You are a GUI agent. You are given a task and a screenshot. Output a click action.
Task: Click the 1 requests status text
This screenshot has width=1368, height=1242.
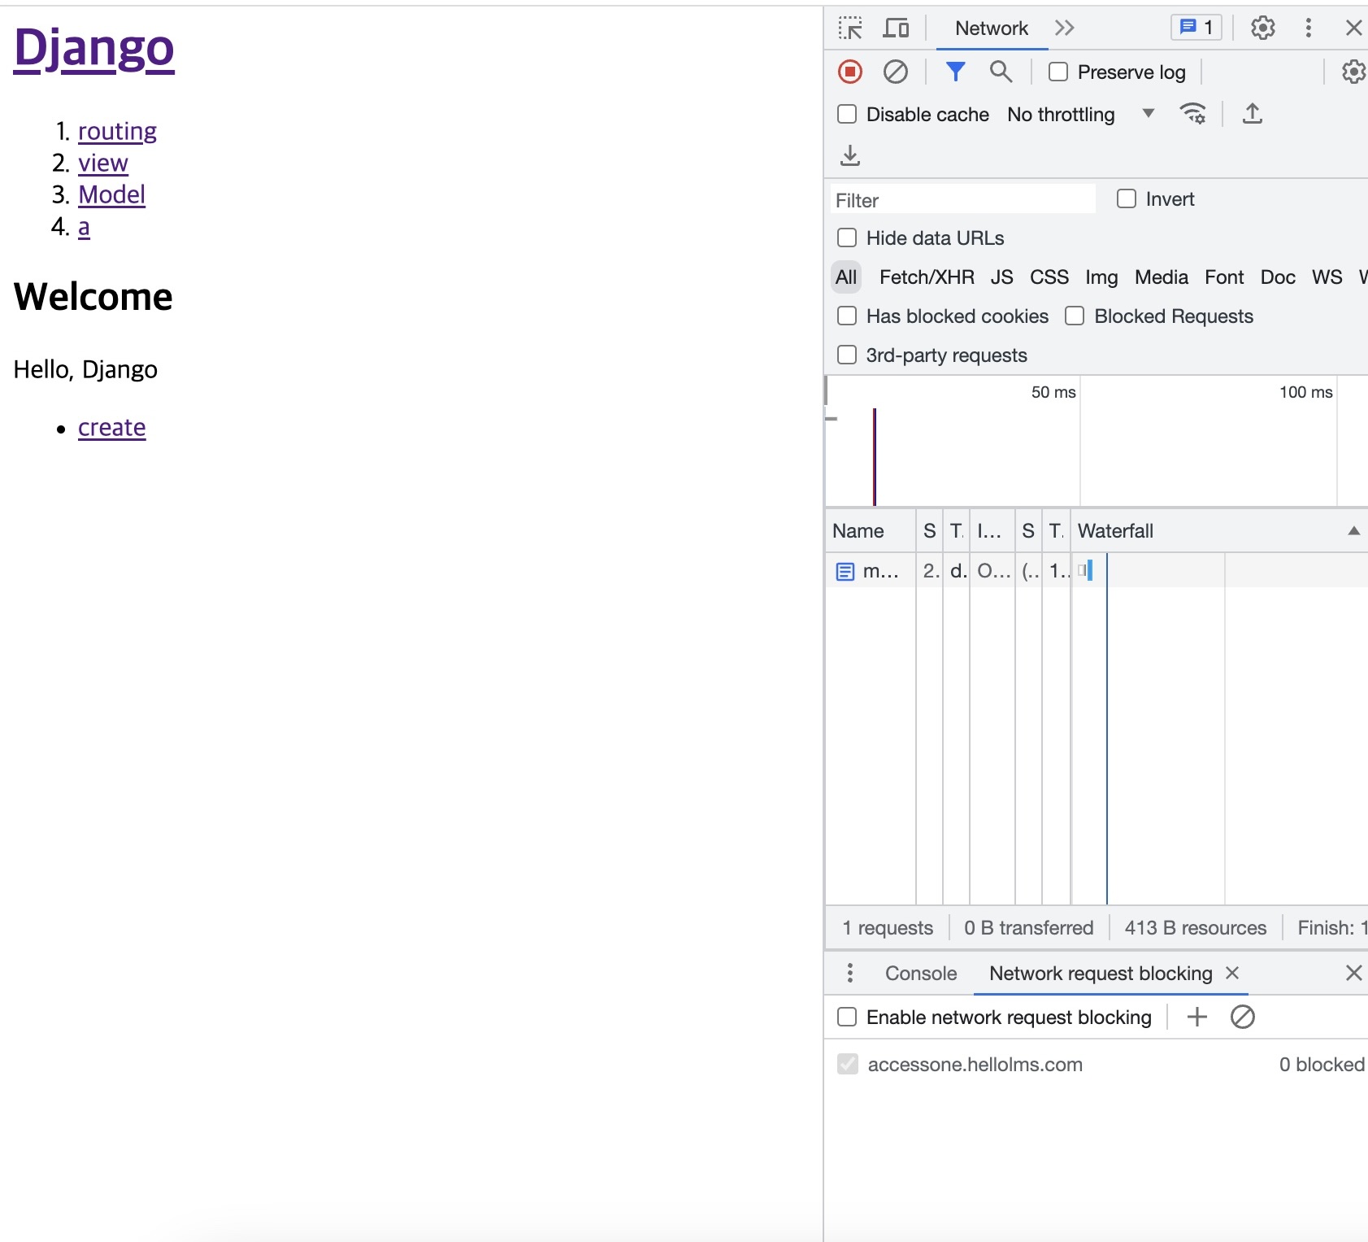887,928
